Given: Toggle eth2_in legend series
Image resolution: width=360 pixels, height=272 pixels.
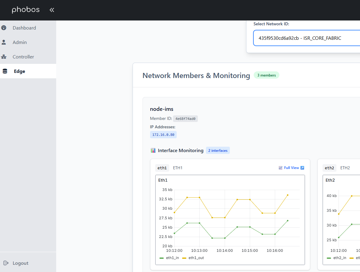Looking at the screenshot, I should pos(336,258).
